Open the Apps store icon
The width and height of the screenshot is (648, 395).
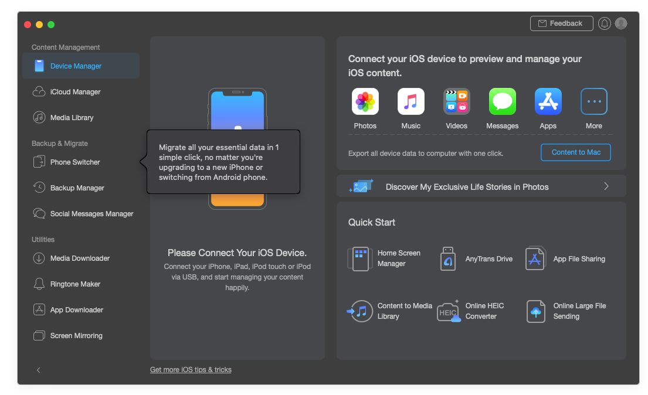(x=548, y=102)
